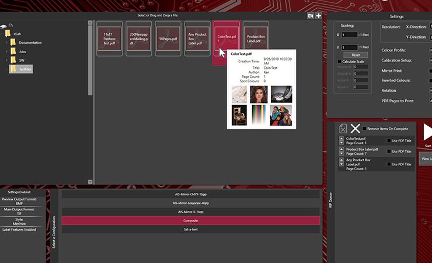Click the X scaling input field

[351, 35]
